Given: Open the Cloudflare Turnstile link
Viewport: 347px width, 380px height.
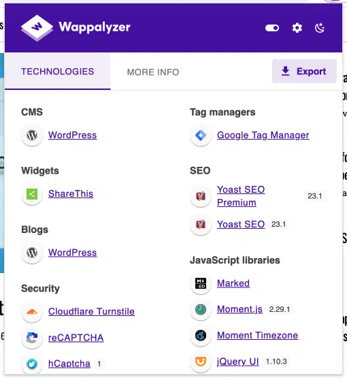Looking at the screenshot, I should (x=91, y=311).
